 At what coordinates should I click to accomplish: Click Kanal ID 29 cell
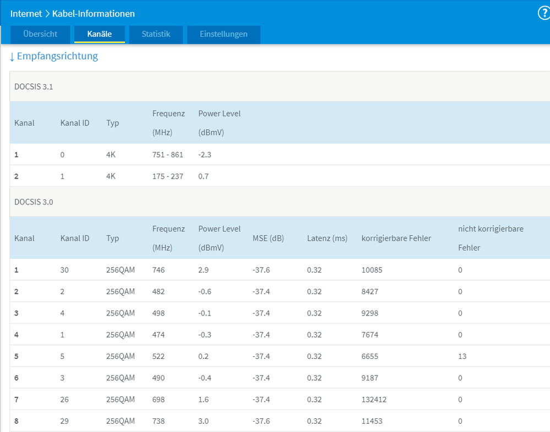[x=64, y=421]
